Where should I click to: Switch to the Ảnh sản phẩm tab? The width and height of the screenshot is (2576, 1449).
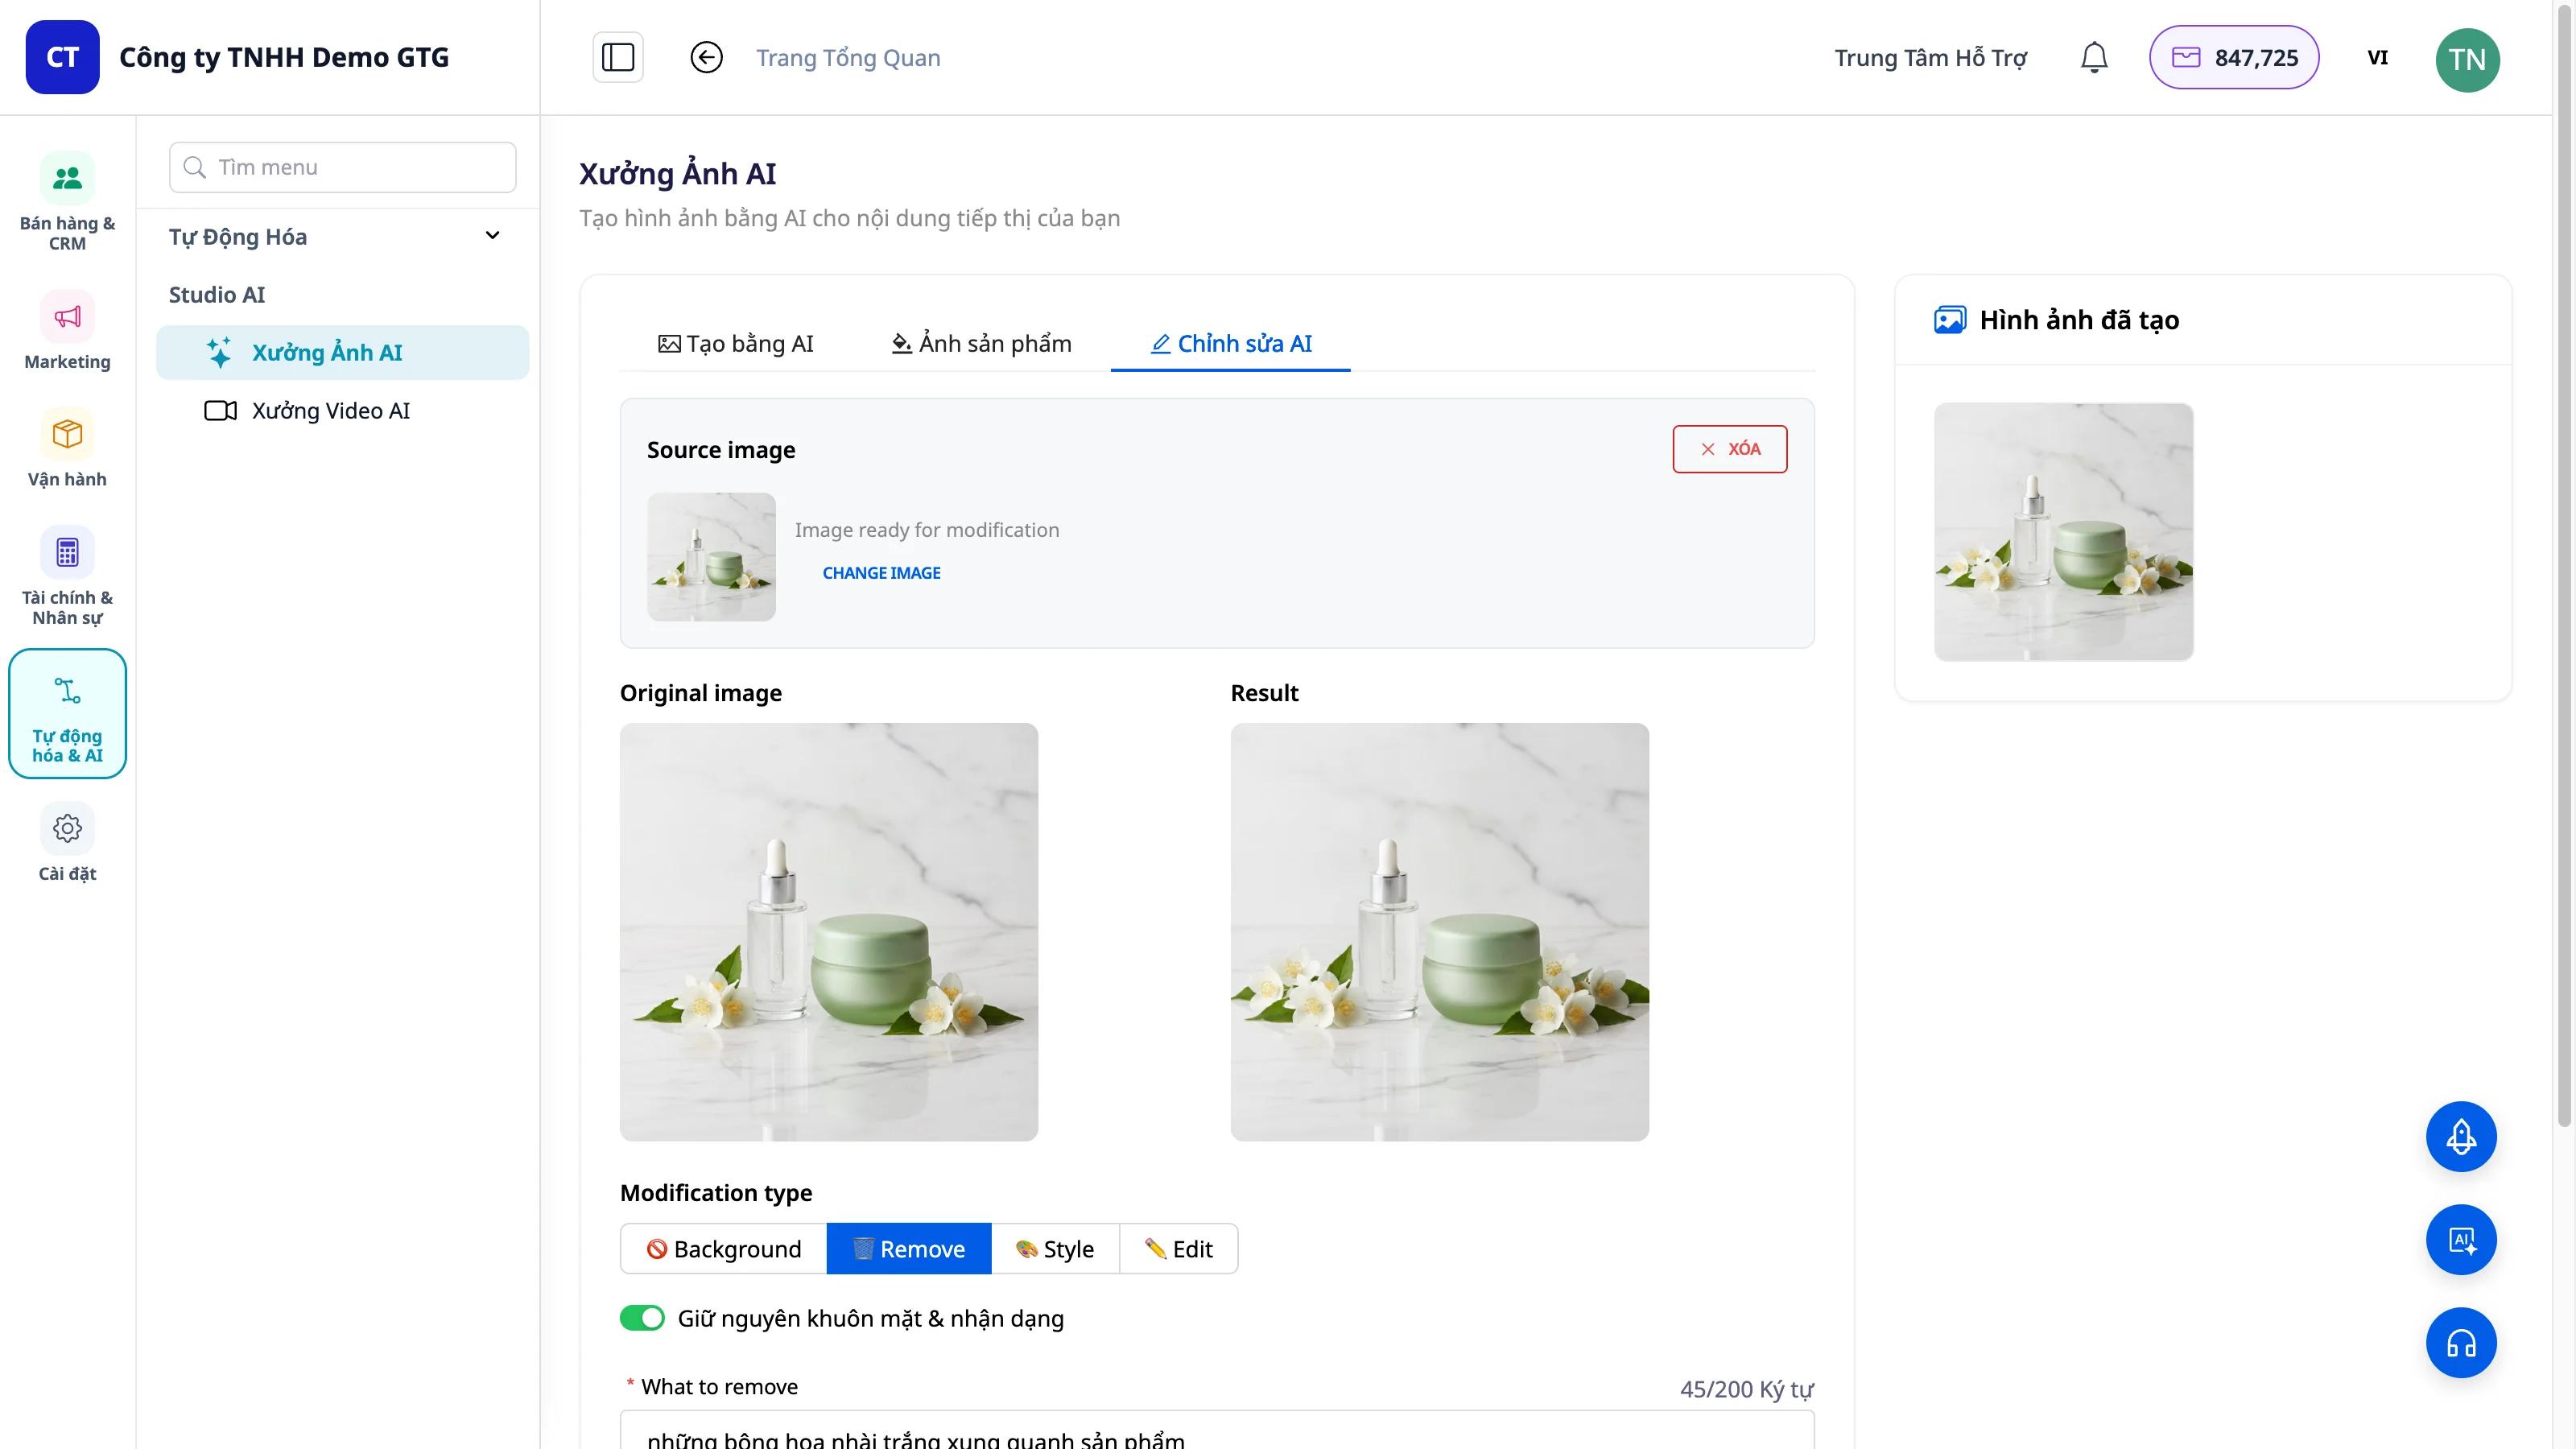(981, 343)
